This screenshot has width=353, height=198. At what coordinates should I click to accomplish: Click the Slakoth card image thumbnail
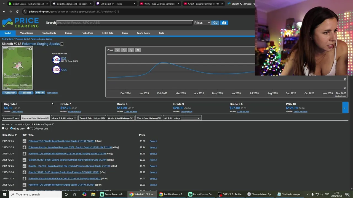pyautogui.click(x=18, y=68)
